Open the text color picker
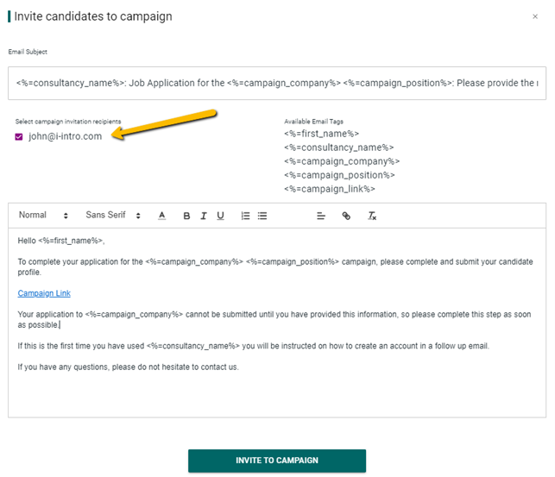This screenshot has height=477, width=555. pos(161,216)
